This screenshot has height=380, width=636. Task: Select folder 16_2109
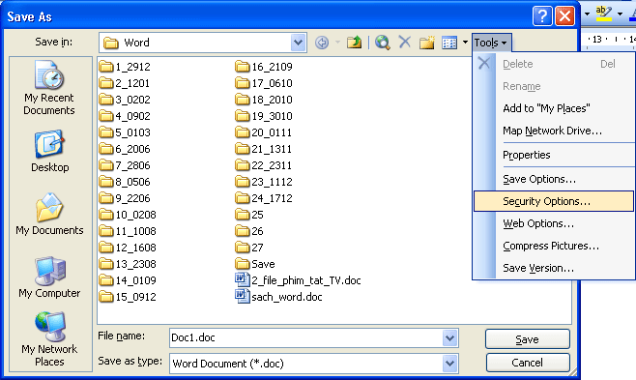(x=264, y=67)
